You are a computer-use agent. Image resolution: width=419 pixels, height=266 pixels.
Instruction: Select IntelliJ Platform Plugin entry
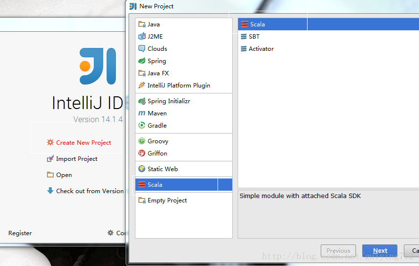click(183, 85)
